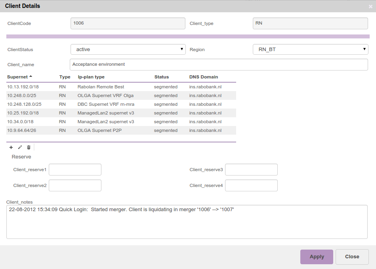Click the edit supernet pencil icon
This screenshot has height=269, width=376.
coord(20,147)
